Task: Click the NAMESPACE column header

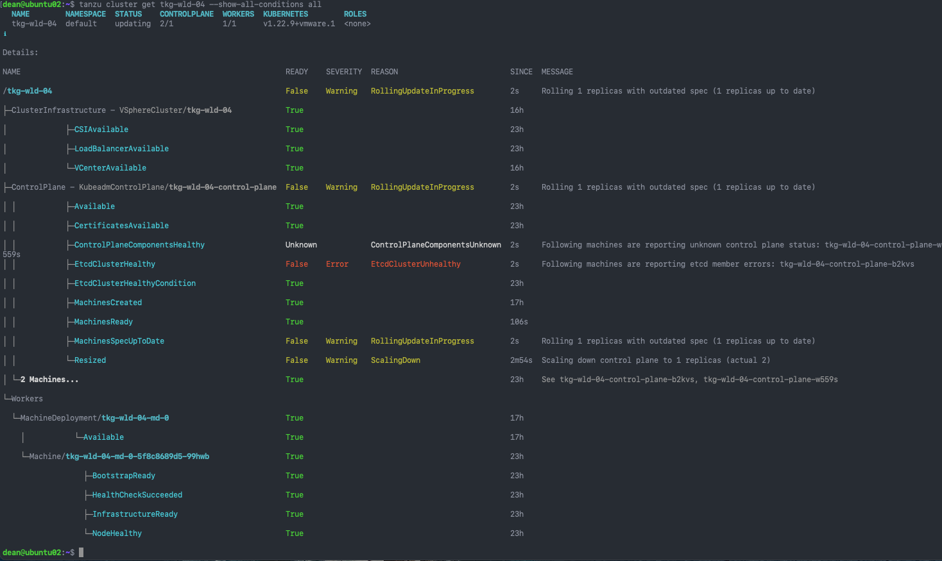Action: (x=85, y=14)
